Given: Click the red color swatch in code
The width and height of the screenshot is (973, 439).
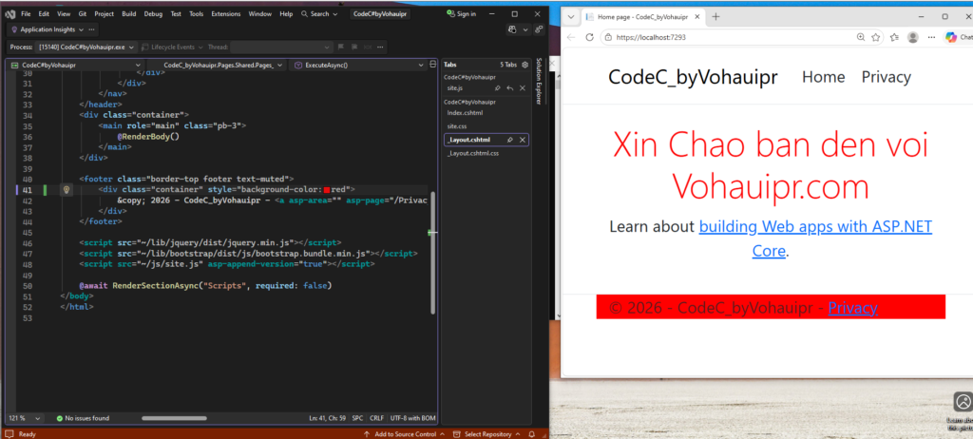Looking at the screenshot, I should click(328, 190).
